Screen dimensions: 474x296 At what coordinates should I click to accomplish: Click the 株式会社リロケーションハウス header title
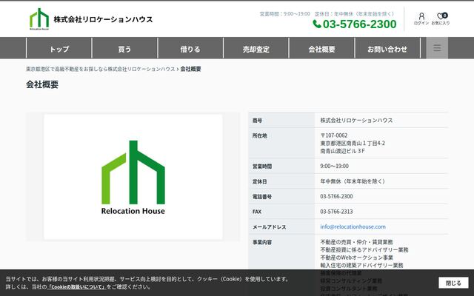point(103,19)
